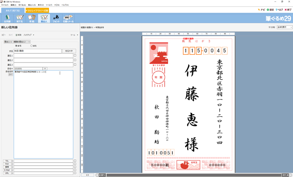Image resolution: width=293 pixels, height=177 pixels.
Task: Open the 住所録 address book tool
Action: click(x=8, y=18)
